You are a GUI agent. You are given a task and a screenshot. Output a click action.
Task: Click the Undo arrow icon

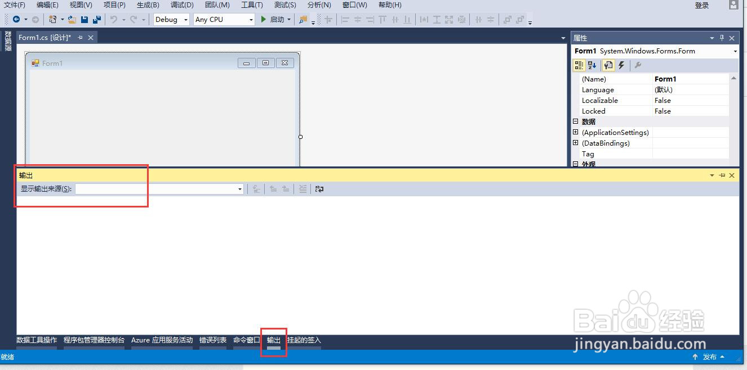(114, 19)
